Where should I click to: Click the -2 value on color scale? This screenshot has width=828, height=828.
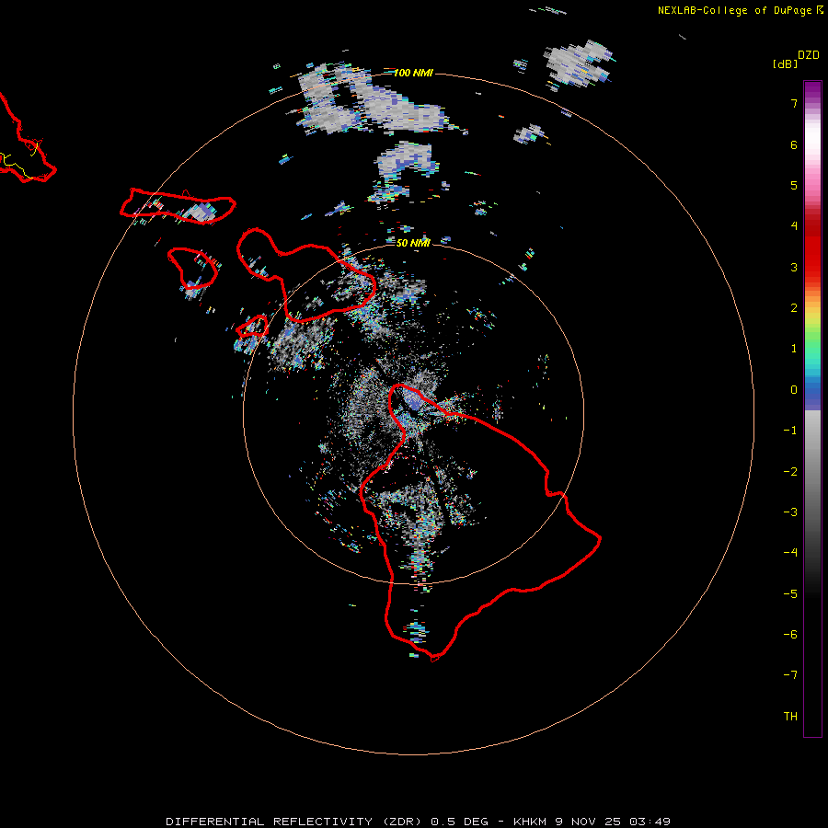(790, 472)
